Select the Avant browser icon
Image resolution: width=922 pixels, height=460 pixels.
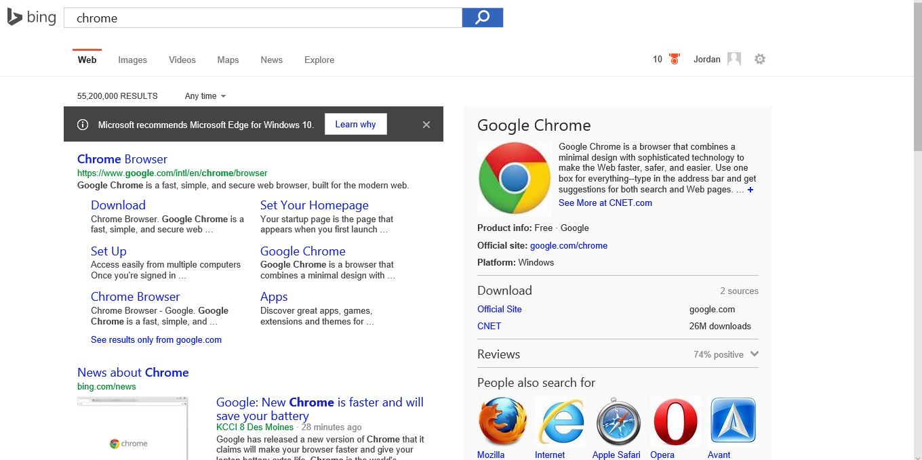(733, 421)
